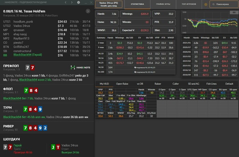The width and height of the screenshot is (239, 157).
Task: Click the 3Bet 2.98 stat box
Action: coord(164,30)
